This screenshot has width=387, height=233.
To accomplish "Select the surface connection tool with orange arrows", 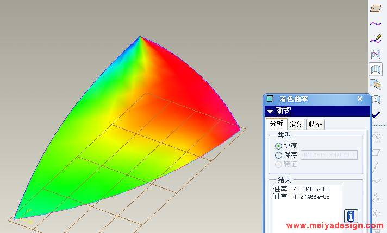I will pyautogui.click(x=376, y=85).
